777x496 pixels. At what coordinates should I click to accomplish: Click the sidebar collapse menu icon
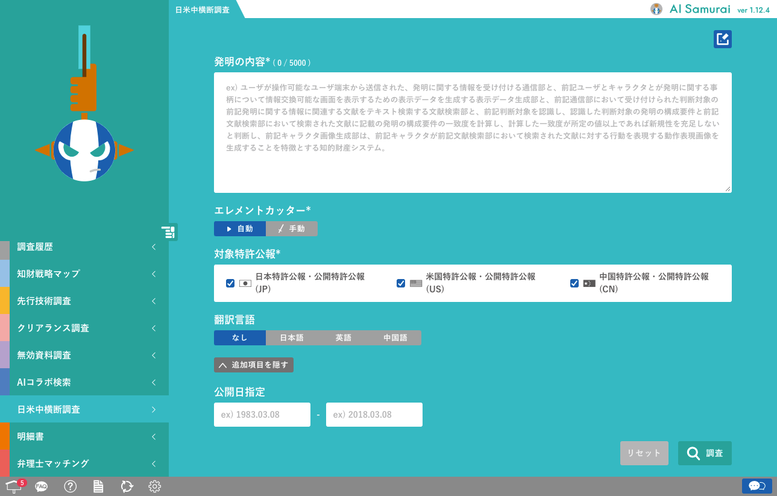click(169, 231)
